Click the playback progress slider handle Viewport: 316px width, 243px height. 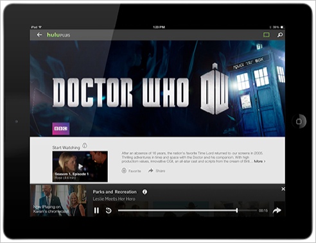(x=237, y=210)
